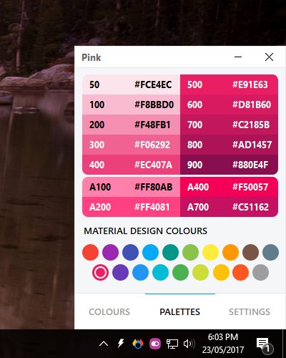Switch to the Colours tab
The height and width of the screenshot is (358, 286).
point(109,311)
